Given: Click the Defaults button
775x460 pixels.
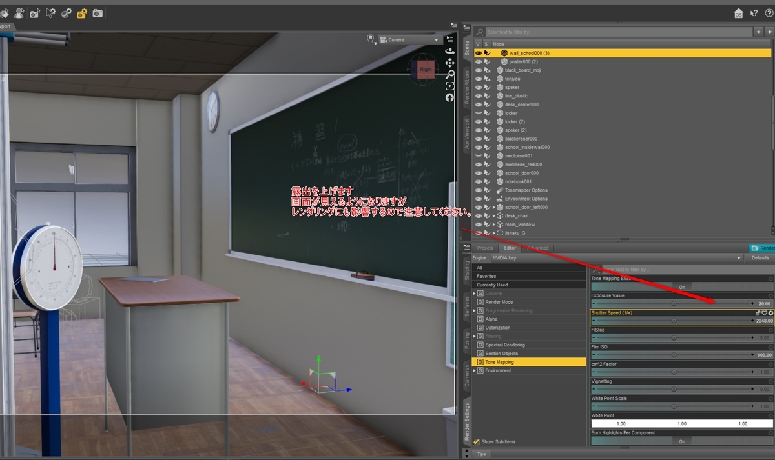Looking at the screenshot, I should (x=760, y=258).
